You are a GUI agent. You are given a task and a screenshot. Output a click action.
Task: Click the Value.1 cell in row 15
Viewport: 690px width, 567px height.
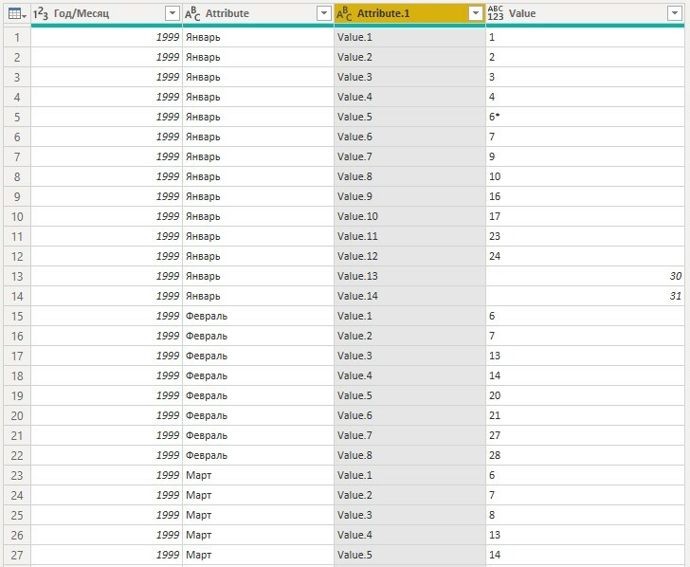pyautogui.click(x=409, y=316)
